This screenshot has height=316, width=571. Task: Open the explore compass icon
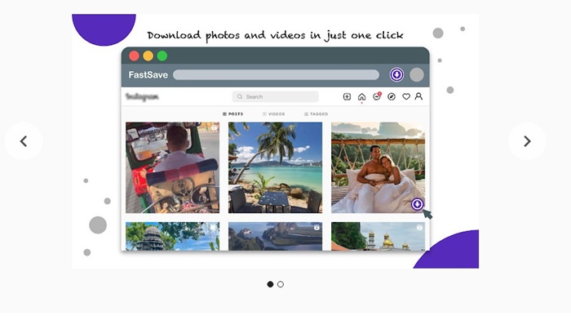[x=392, y=96]
